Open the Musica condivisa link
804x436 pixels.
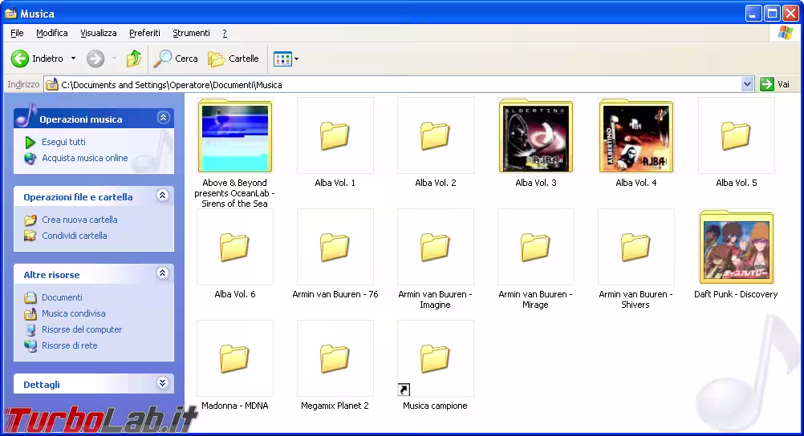[73, 313]
